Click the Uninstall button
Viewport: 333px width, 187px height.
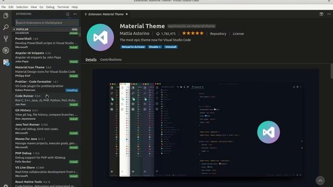[171, 47]
